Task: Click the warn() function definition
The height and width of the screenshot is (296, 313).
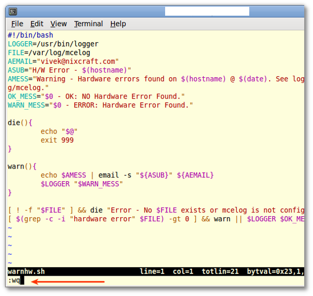Action: [x=22, y=167]
